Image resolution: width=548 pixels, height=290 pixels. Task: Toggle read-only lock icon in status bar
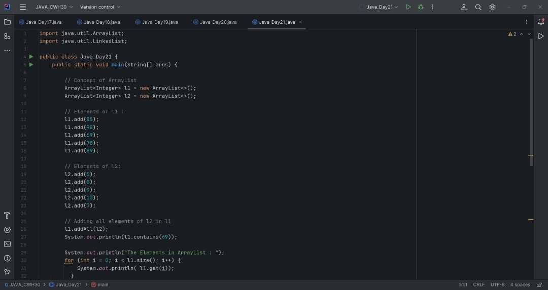point(539,285)
